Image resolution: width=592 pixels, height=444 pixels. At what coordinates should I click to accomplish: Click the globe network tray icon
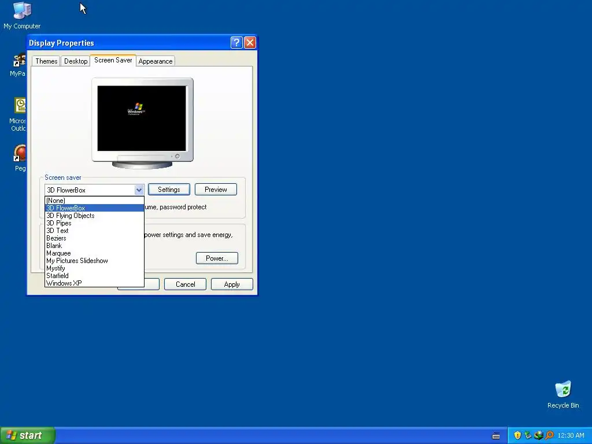pyautogui.click(x=539, y=435)
